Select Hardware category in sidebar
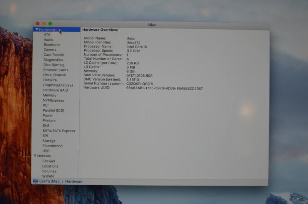 [x=57, y=30]
